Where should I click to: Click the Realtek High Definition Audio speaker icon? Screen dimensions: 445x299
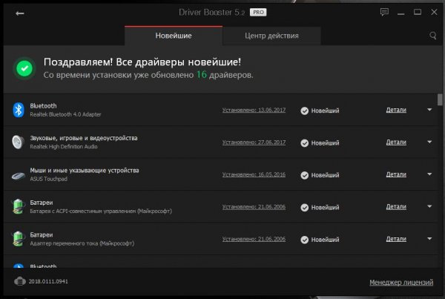18,142
